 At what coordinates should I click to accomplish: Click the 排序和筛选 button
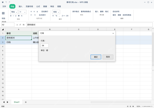pos(127,15)
